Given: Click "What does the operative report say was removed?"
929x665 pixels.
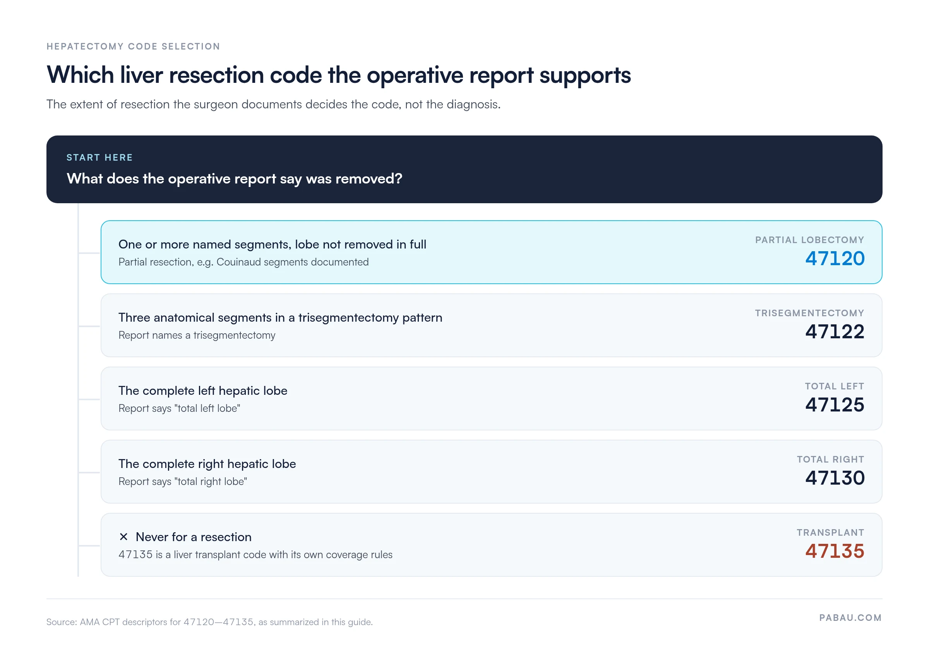Looking at the screenshot, I should [235, 179].
